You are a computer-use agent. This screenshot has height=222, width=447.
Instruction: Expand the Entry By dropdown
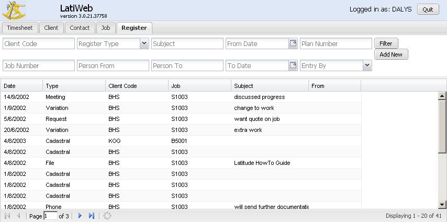tap(367, 66)
